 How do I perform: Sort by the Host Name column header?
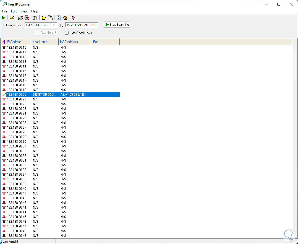pyautogui.click(x=45, y=42)
